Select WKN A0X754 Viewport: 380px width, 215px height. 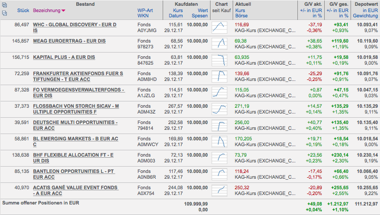146,193
